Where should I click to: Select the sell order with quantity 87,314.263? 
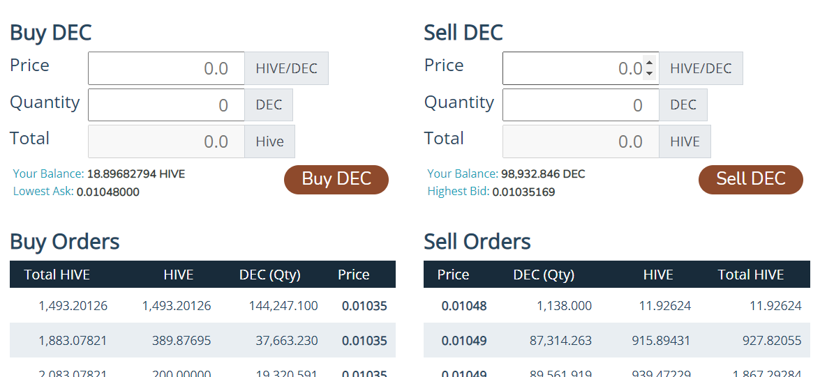tap(616, 340)
